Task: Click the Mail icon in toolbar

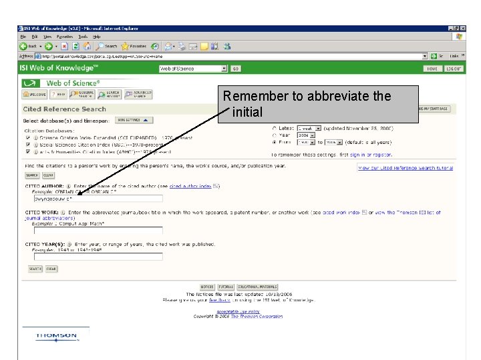Action: [168, 47]
